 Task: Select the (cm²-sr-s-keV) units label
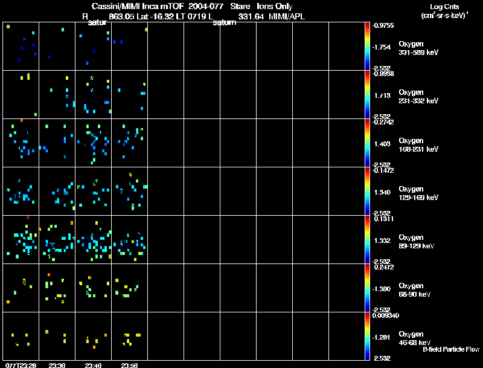(x=444, y=16)
